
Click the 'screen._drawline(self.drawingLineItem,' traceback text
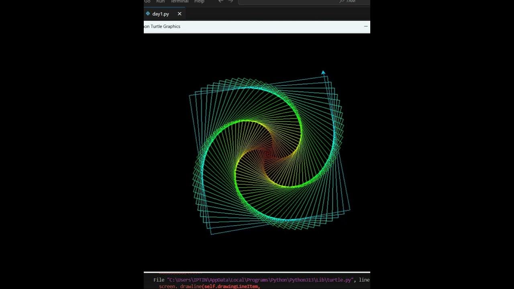pyautogui.click(x=210, y=286)
